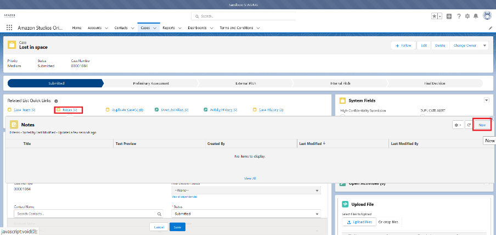The image size is (496, 235).
Task: Open the user profile avatar
Action: (x=487, y=16)
